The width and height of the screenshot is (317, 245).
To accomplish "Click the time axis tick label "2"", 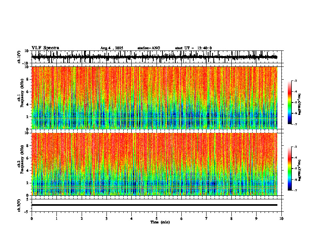I will (x=82, y=219).
